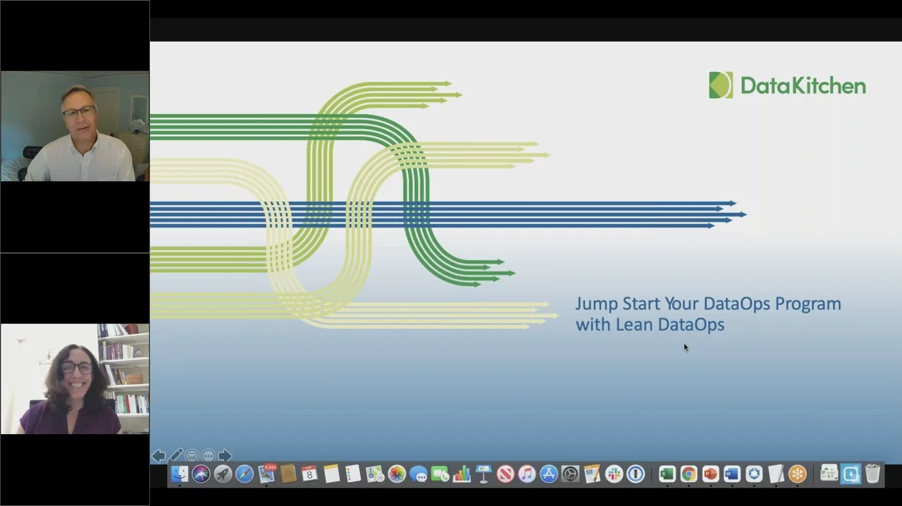Open Maps from the Dock

pyautogui.click(x=375, y=474)
